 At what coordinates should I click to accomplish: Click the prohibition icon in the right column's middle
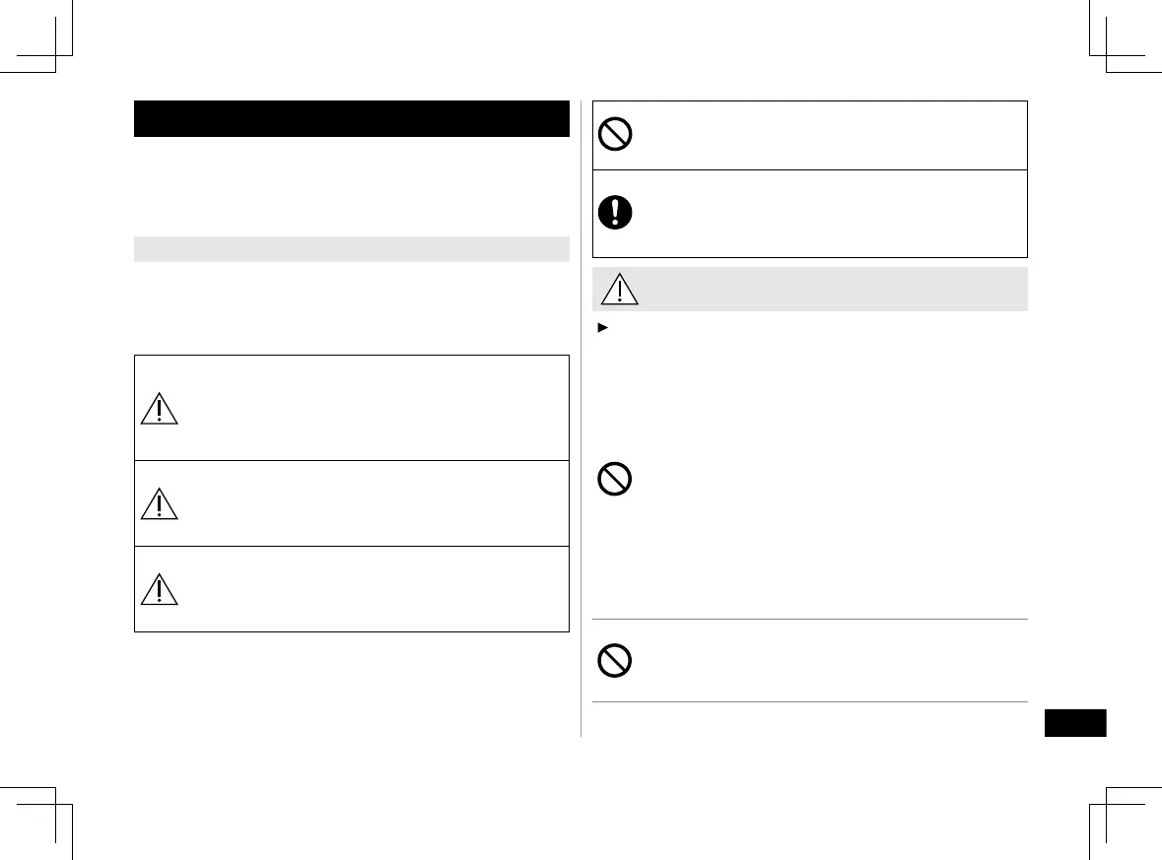click(615, 480)
